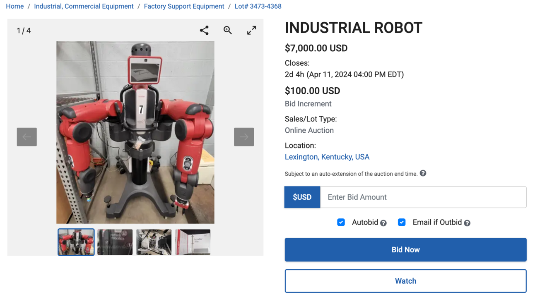Open the Lexington, Kentucky, USA location link

(327, 157)
